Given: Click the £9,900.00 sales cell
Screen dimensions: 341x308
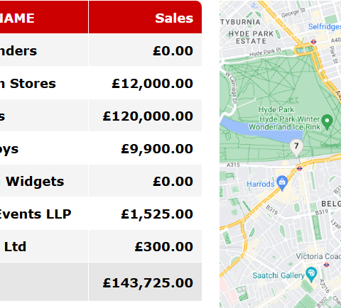Looking at the screenshot, I should click(x=145, y=148).
